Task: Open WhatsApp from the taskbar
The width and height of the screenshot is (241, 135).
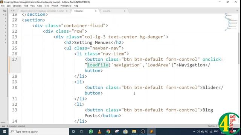Action: click(91, 132)
